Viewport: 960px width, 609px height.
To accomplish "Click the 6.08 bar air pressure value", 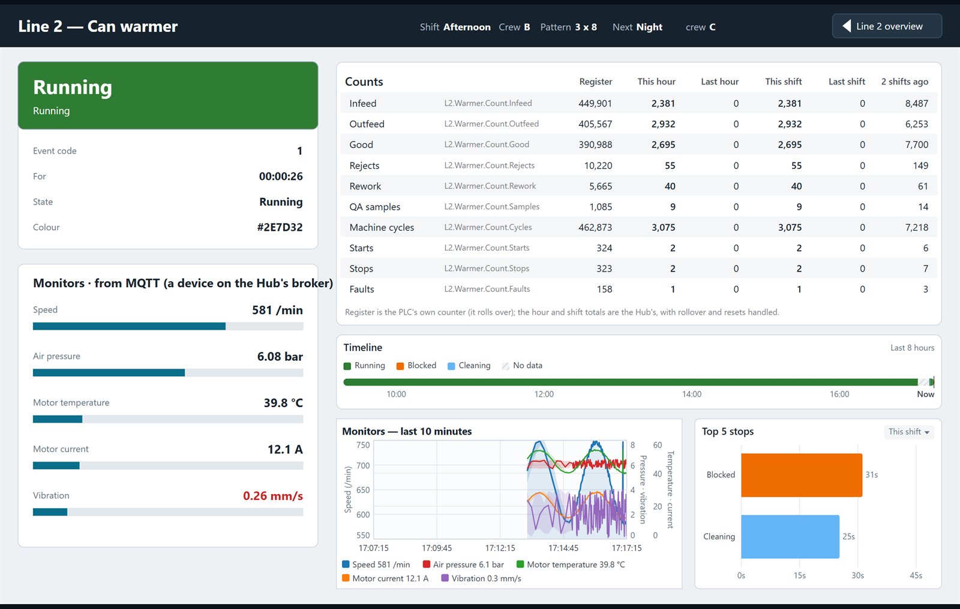I will pos(280,357).
